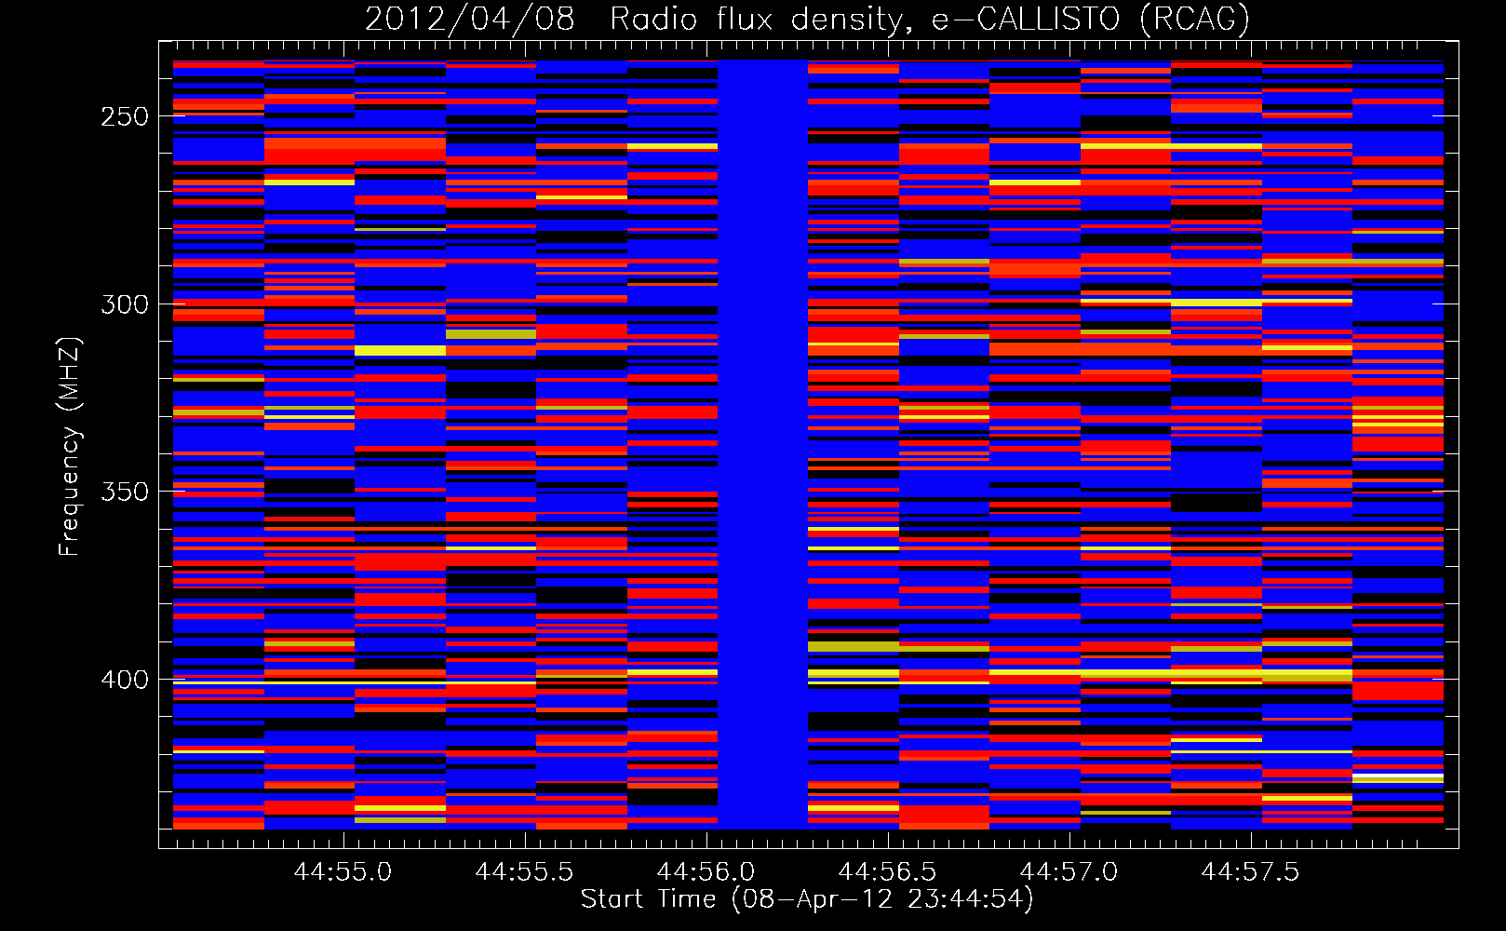
Task: Click the solid blue data gap column
Action: 762,444
